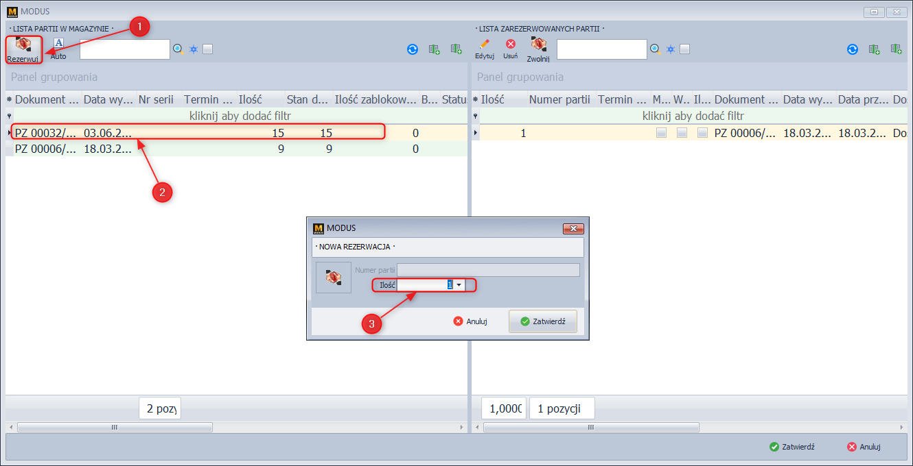
Task: Expand row indicator of PZ 00032 batch
Action: pyautogui.click(x=10, y=133)
